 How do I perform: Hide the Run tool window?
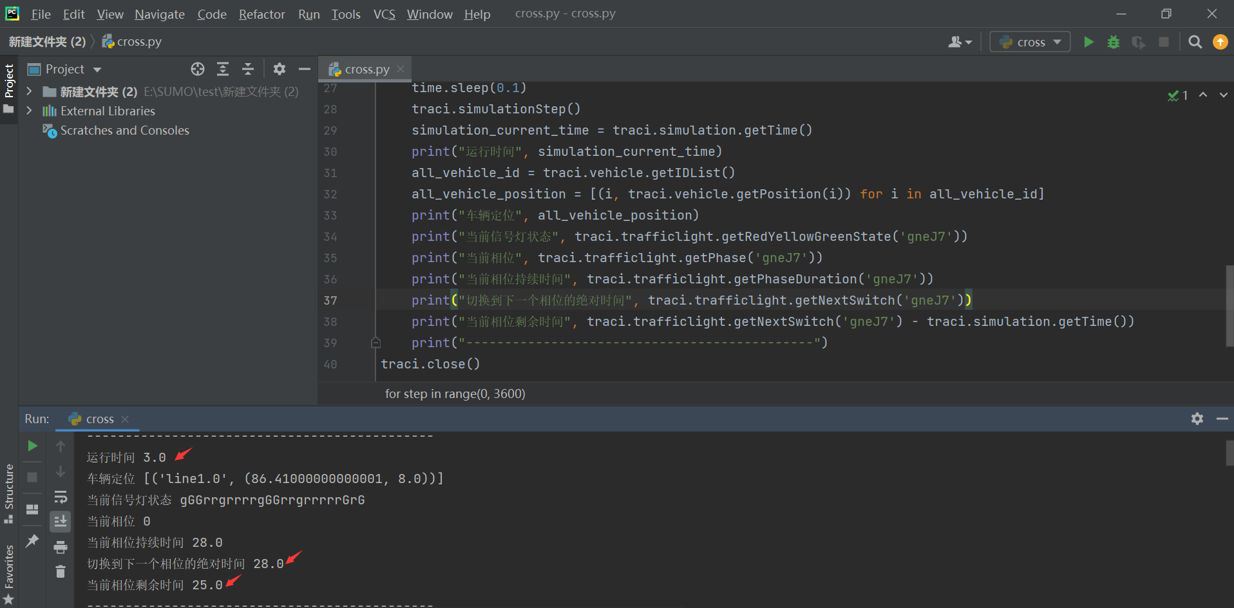1222,419
